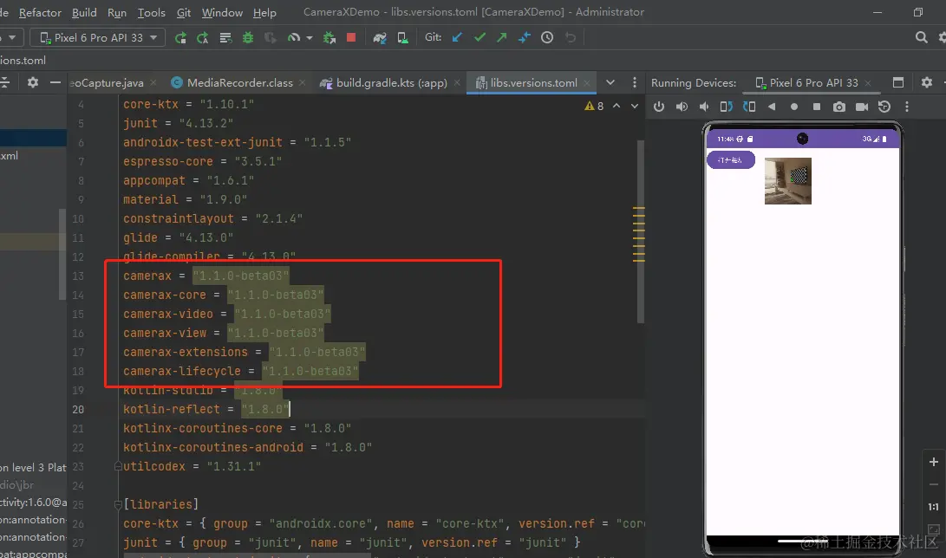
Task: Start debugging with the green bug icon
Action: tap(248, 38)
